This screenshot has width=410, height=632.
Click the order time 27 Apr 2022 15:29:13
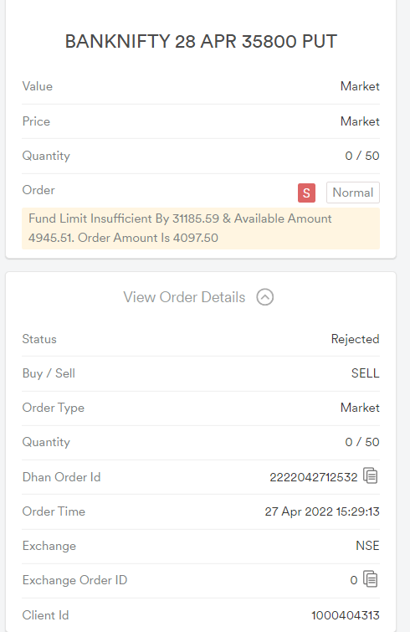pyautogui.click(x=322, y=511)
